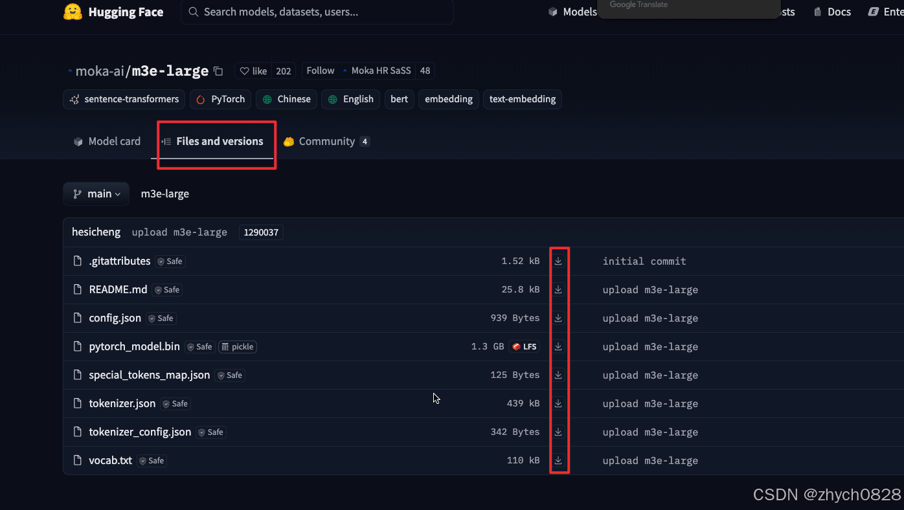Copy the model name with copy icon
The image size is (904, 510).
(218, 71)
